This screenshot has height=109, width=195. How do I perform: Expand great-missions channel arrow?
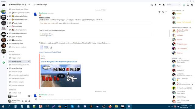pos(8,37)
